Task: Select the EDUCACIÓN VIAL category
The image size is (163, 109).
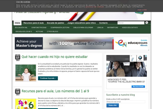Action: coord(21,28)
